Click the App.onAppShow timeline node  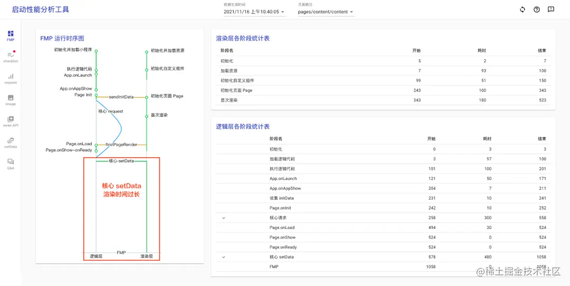[96, 89]
